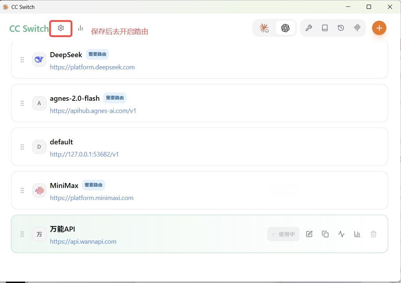This screenshot has height=283, width=401.
Task: Open usage statistics bar chart icon in header
Action: (80, 28)
